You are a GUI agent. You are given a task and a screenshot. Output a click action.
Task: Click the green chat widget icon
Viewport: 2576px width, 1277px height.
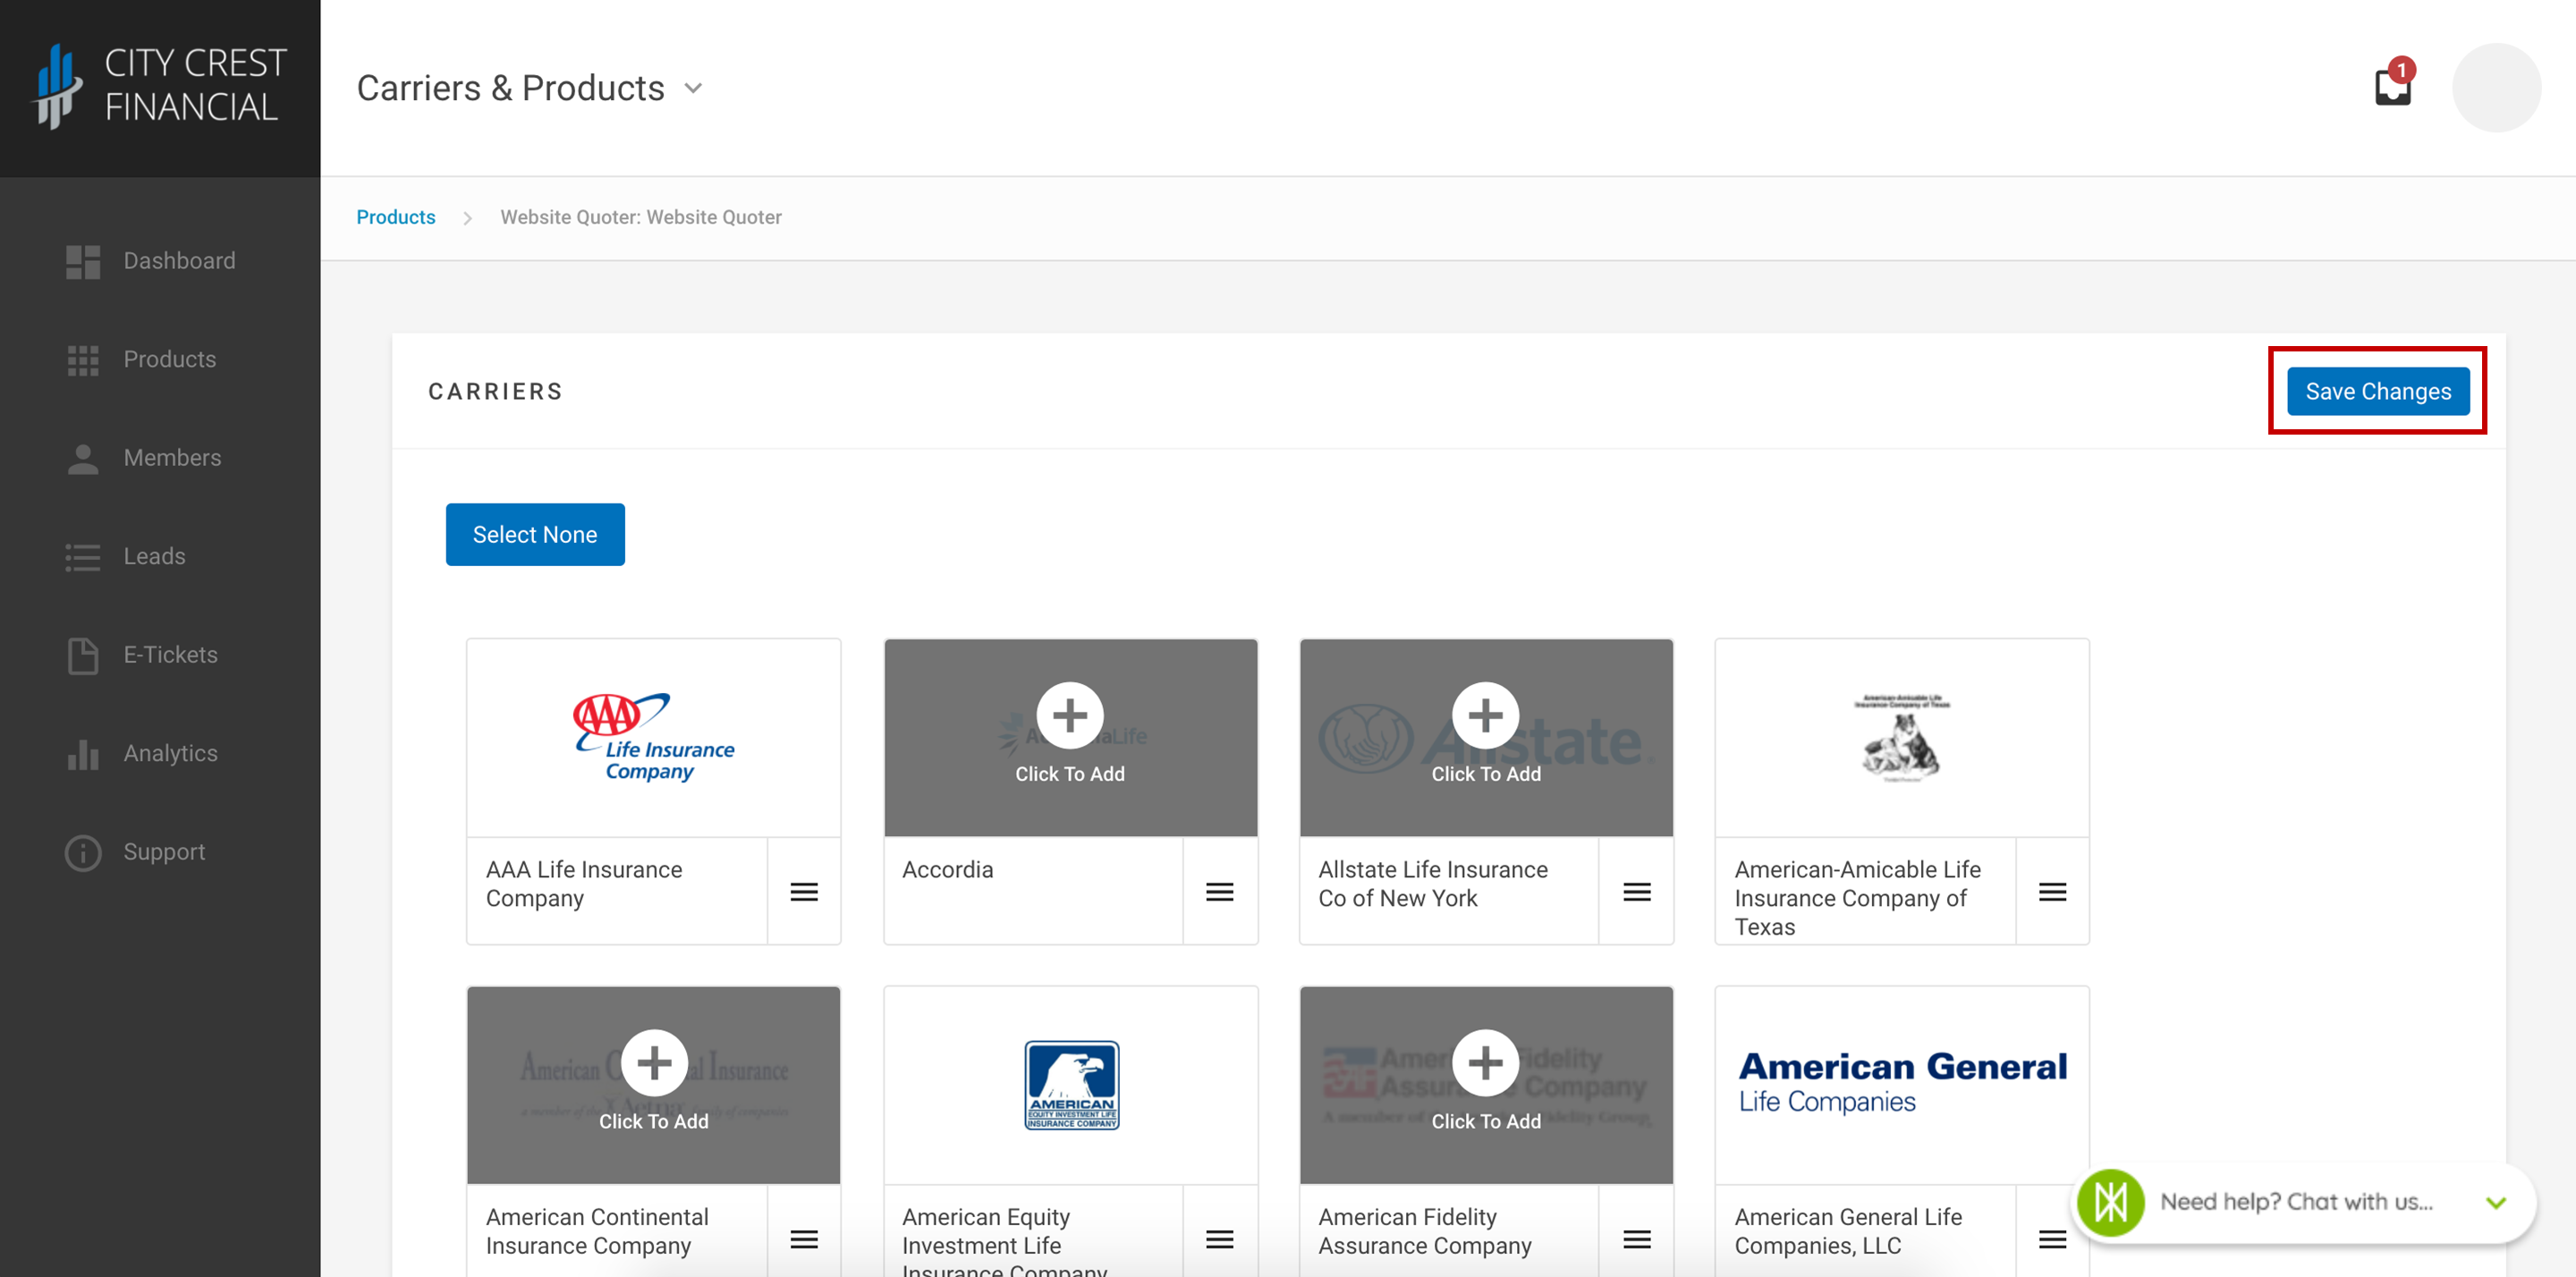pyautogui.click(x=2110, y=1202)
